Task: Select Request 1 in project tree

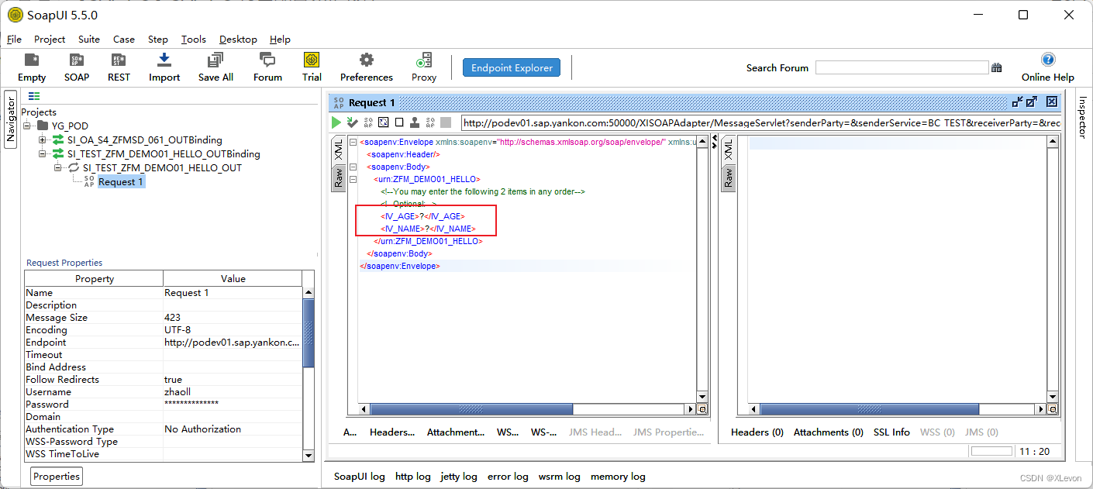Action: coord(120,181)
